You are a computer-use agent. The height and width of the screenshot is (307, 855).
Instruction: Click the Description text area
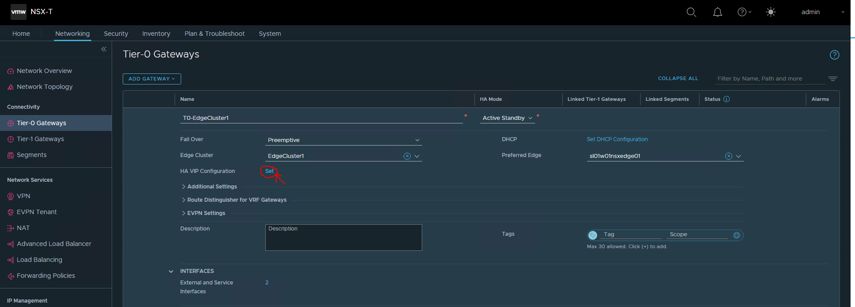pos(343,238)
